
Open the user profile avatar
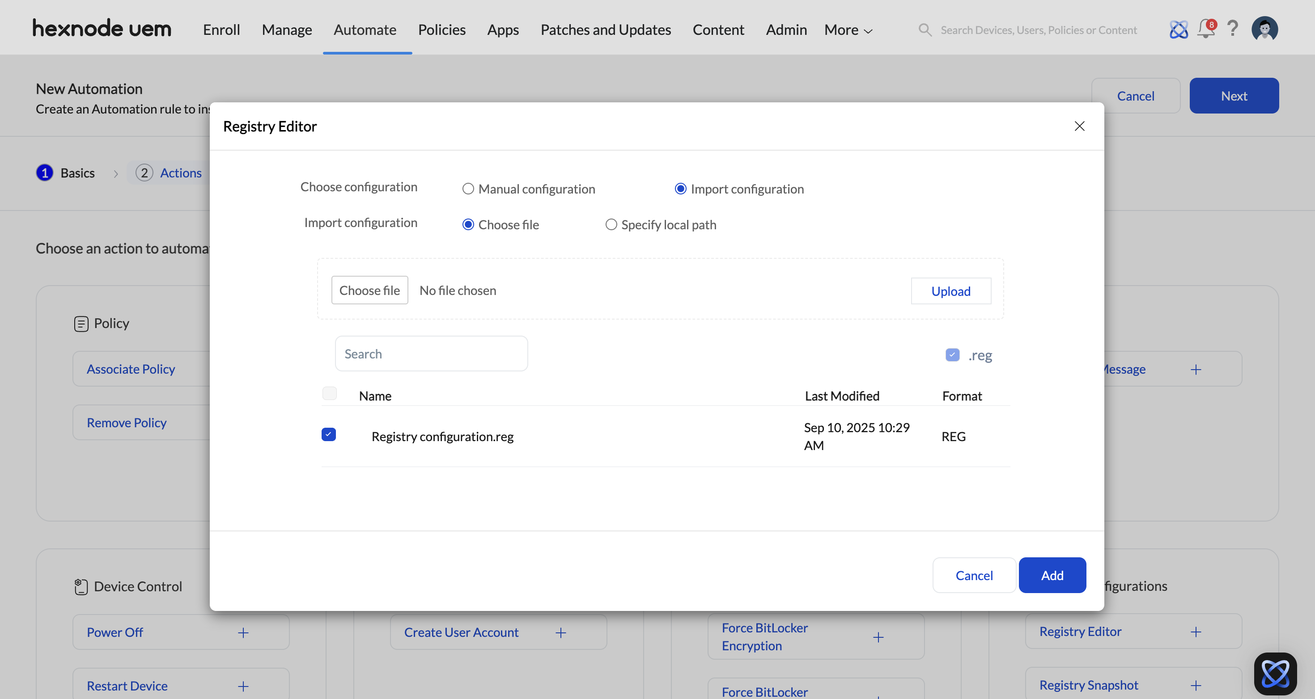1264,29
